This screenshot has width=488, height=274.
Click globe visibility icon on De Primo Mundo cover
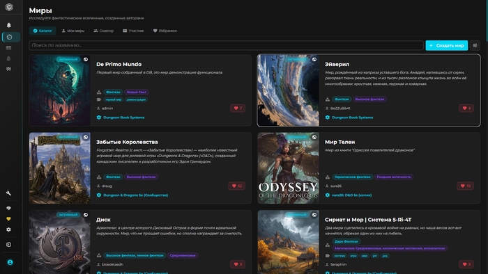pos(86,59)
